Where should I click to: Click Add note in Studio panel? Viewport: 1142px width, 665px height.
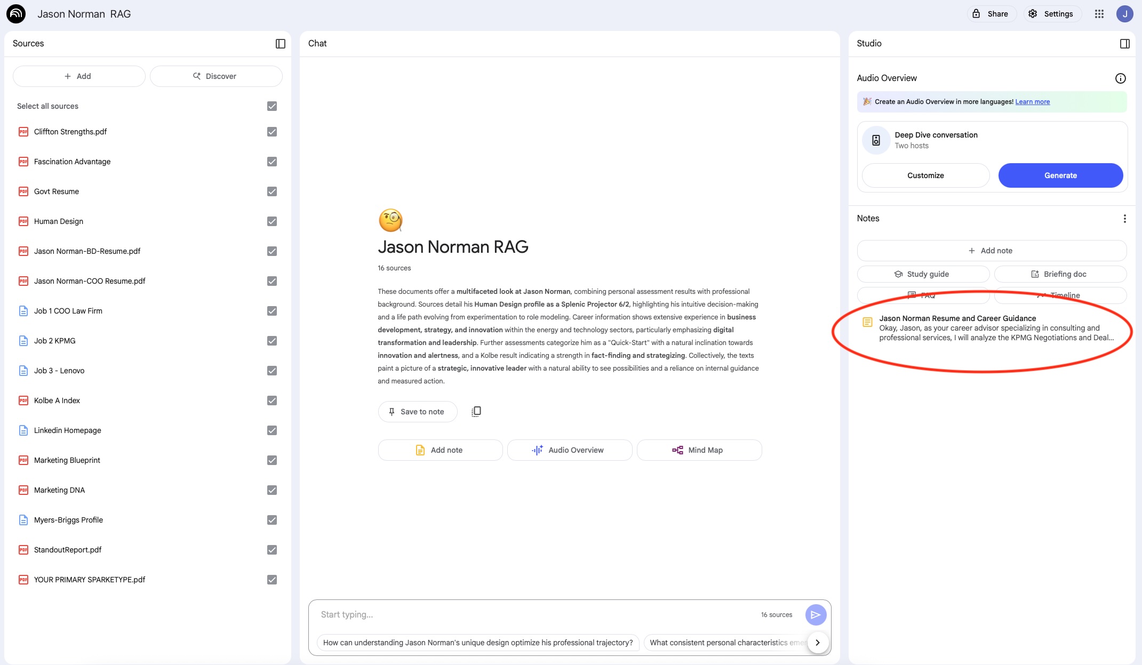tap(991, 251)
